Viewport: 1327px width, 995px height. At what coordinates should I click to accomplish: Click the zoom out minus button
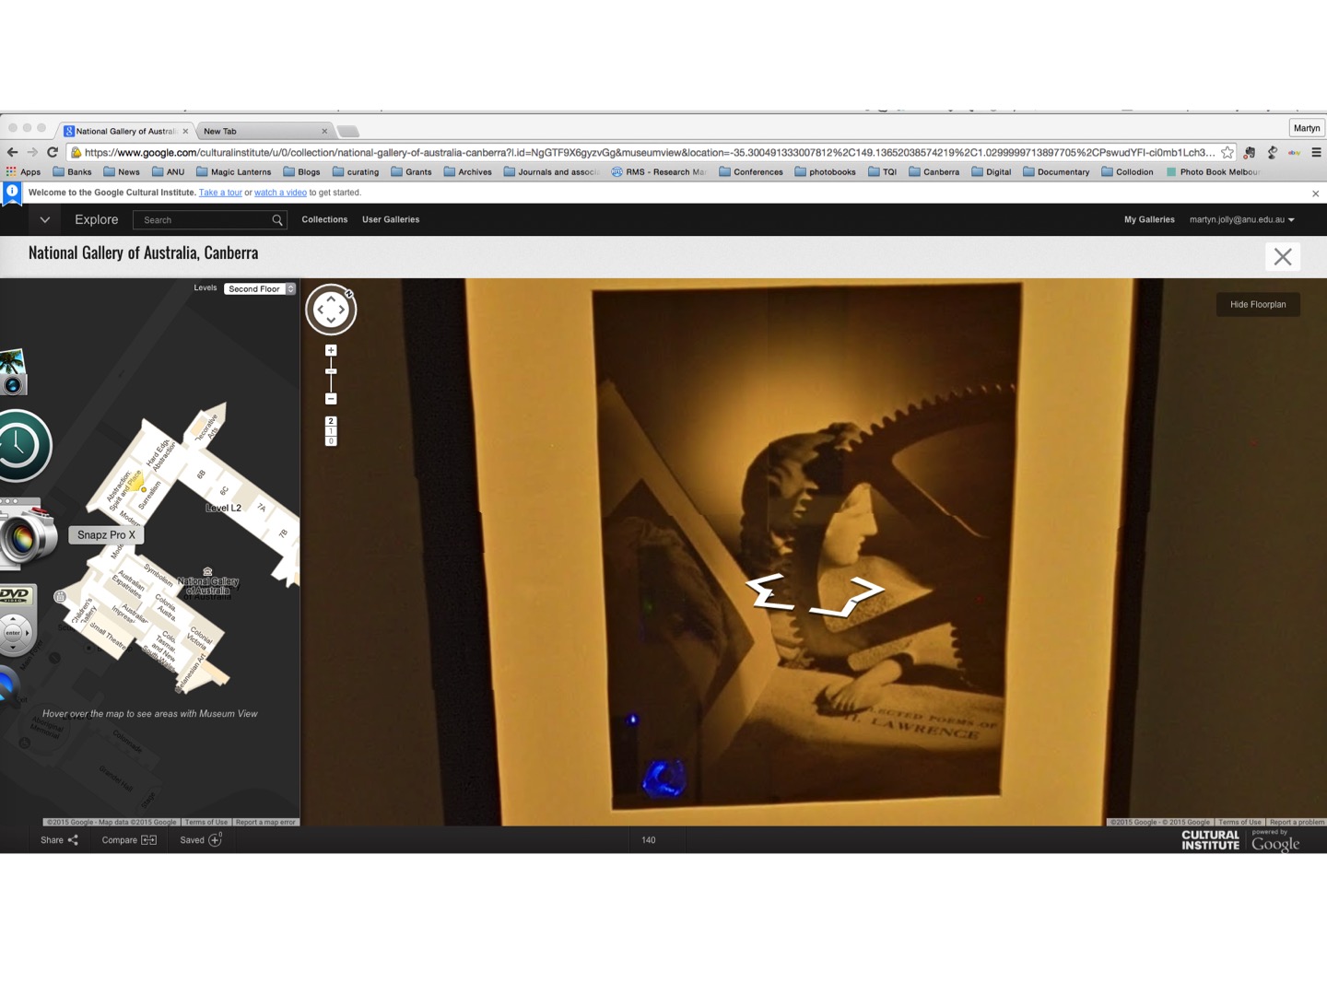[331, 399]
